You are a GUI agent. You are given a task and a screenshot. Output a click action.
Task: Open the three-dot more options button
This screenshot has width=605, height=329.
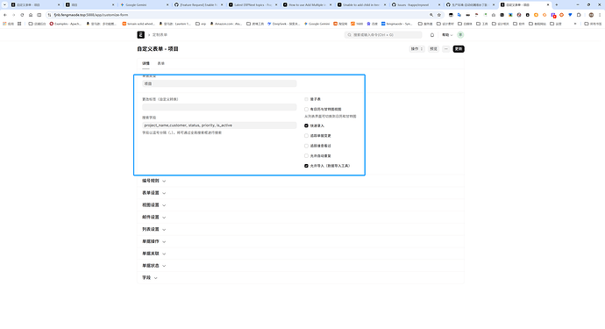point(446,49)
